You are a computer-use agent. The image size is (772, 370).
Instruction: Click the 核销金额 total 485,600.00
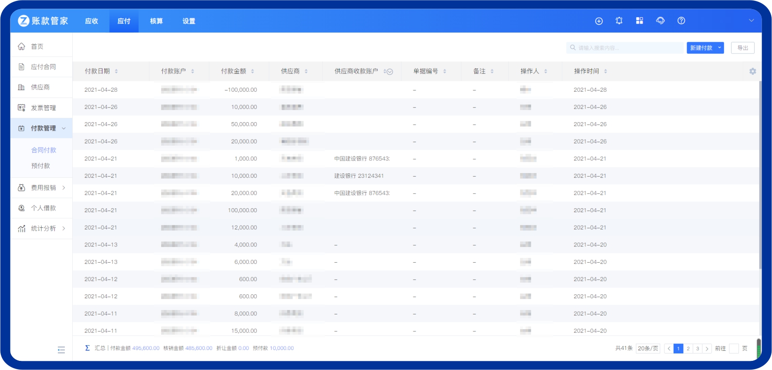tap(199, 348)
